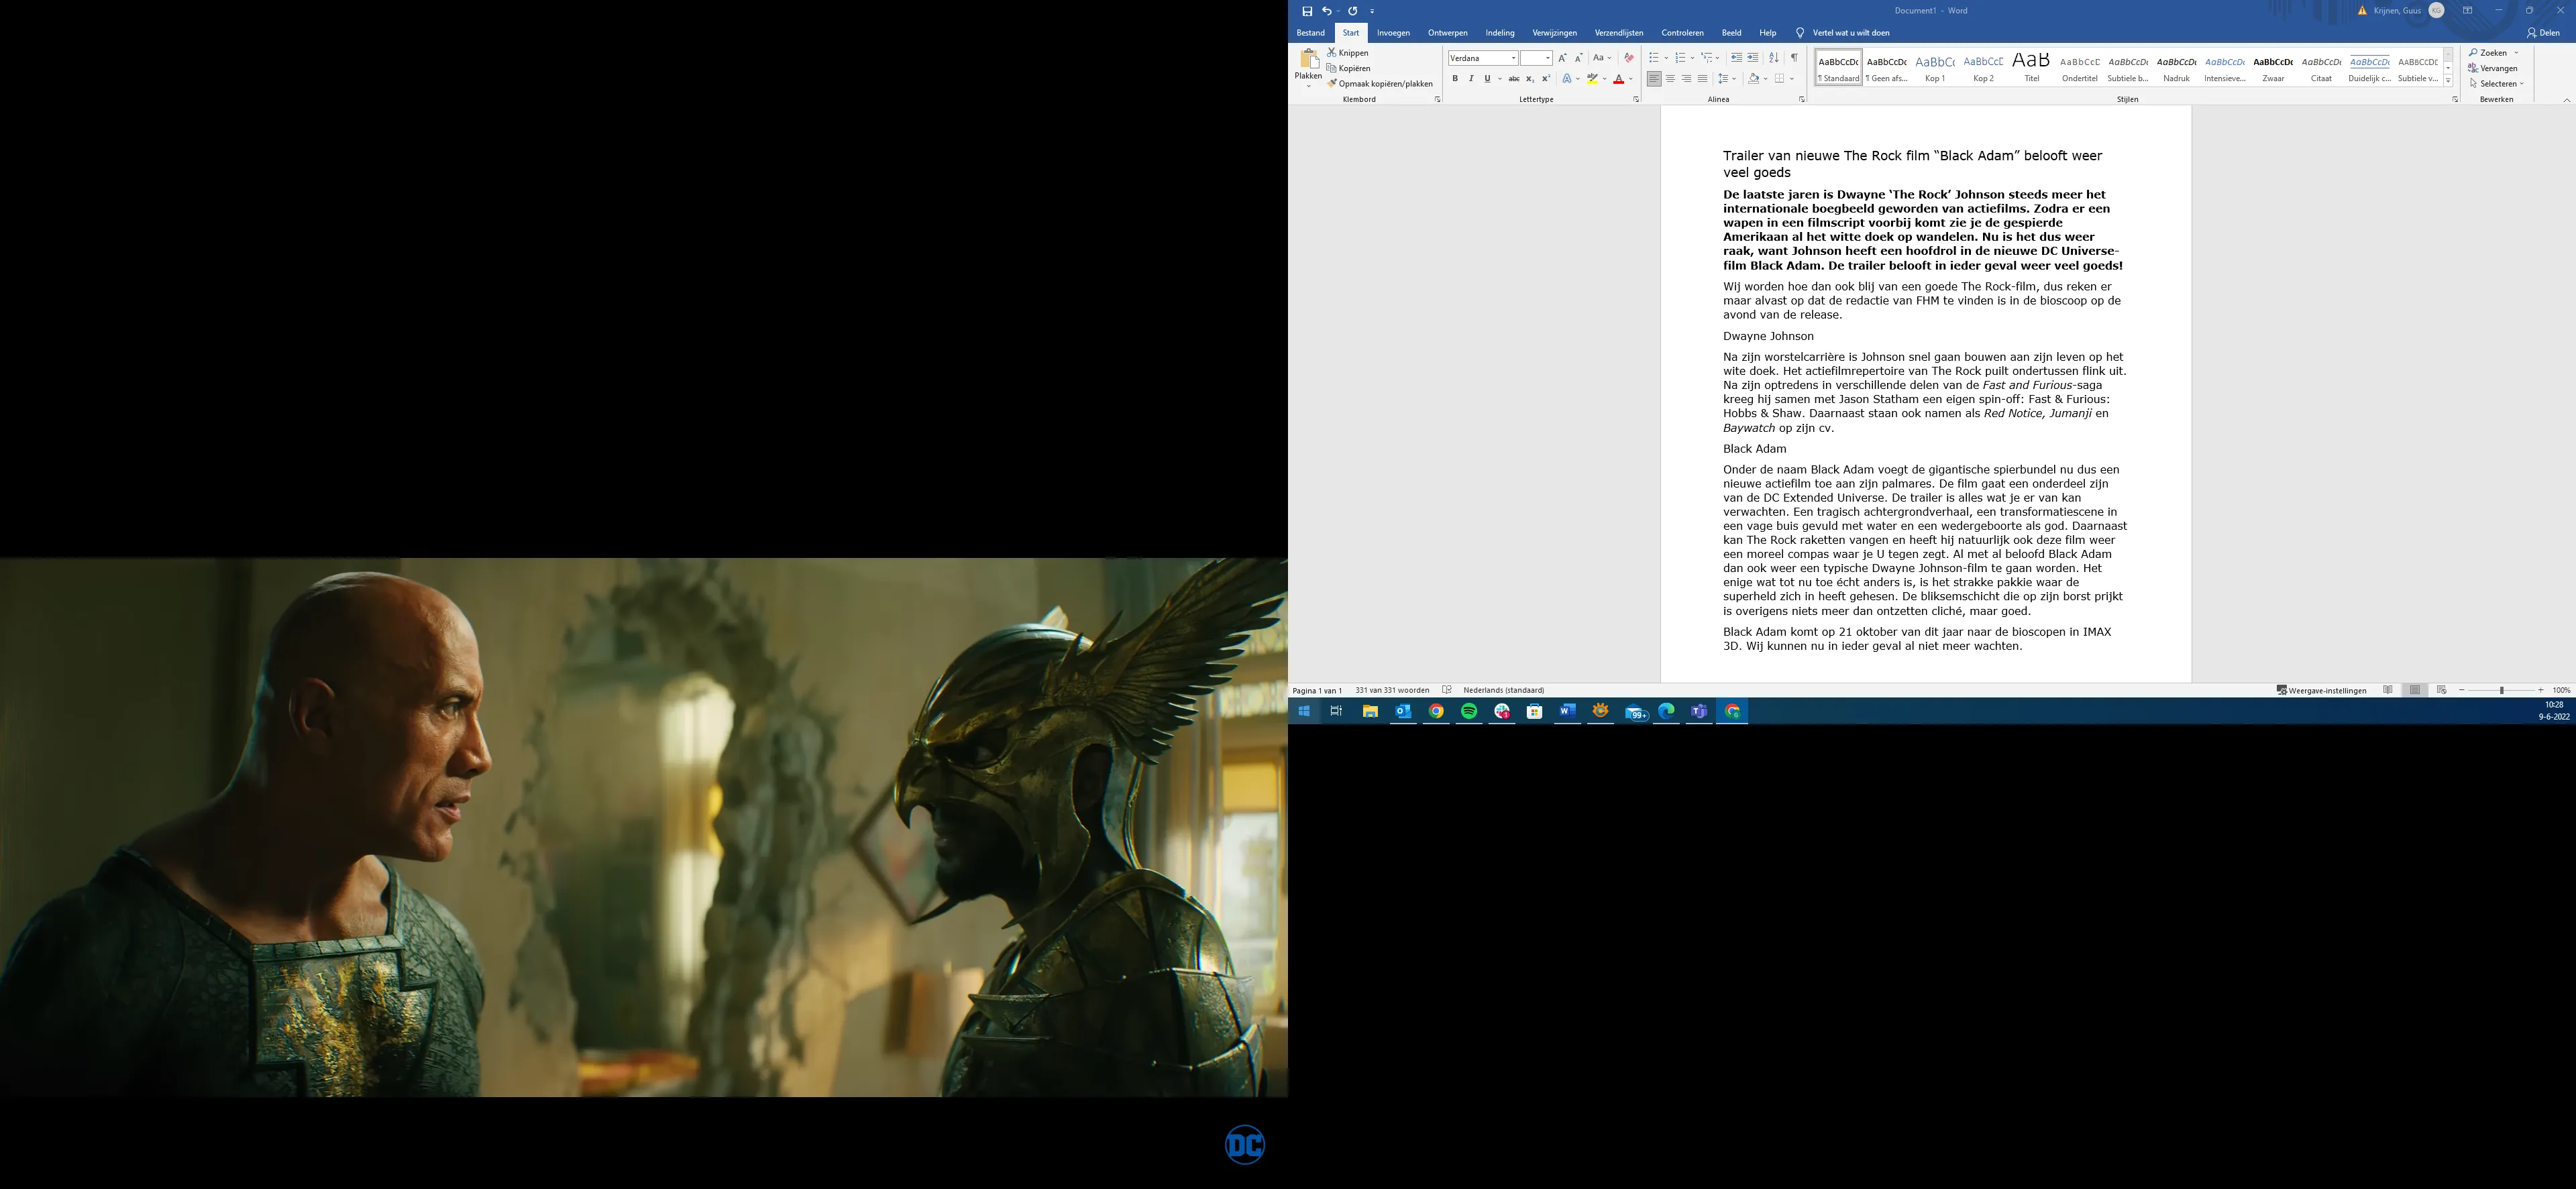Click the zoom slider in the status bar

2502,690
